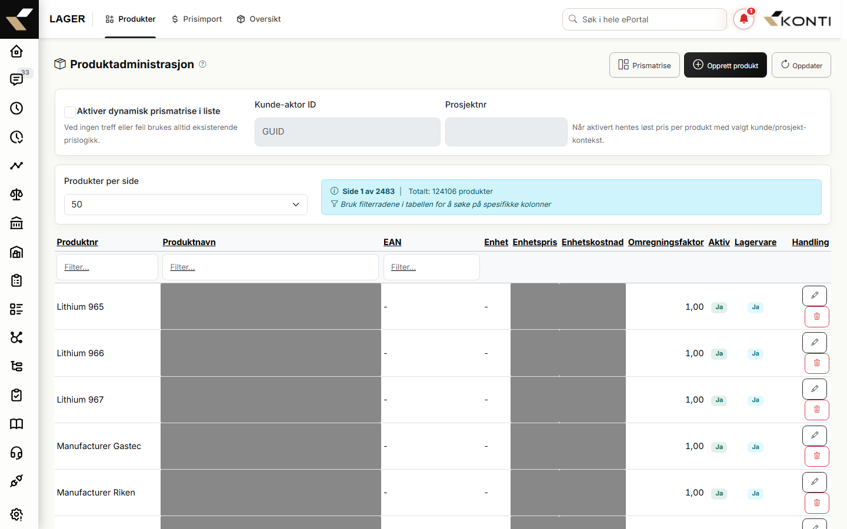Open the plug integrations sidebar icon
Screen dimensions: 847x529
pyautogui.click(x=16, y=481)
